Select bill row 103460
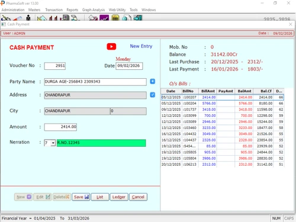This screenshot has width=296, height=222. pos(223,128)
